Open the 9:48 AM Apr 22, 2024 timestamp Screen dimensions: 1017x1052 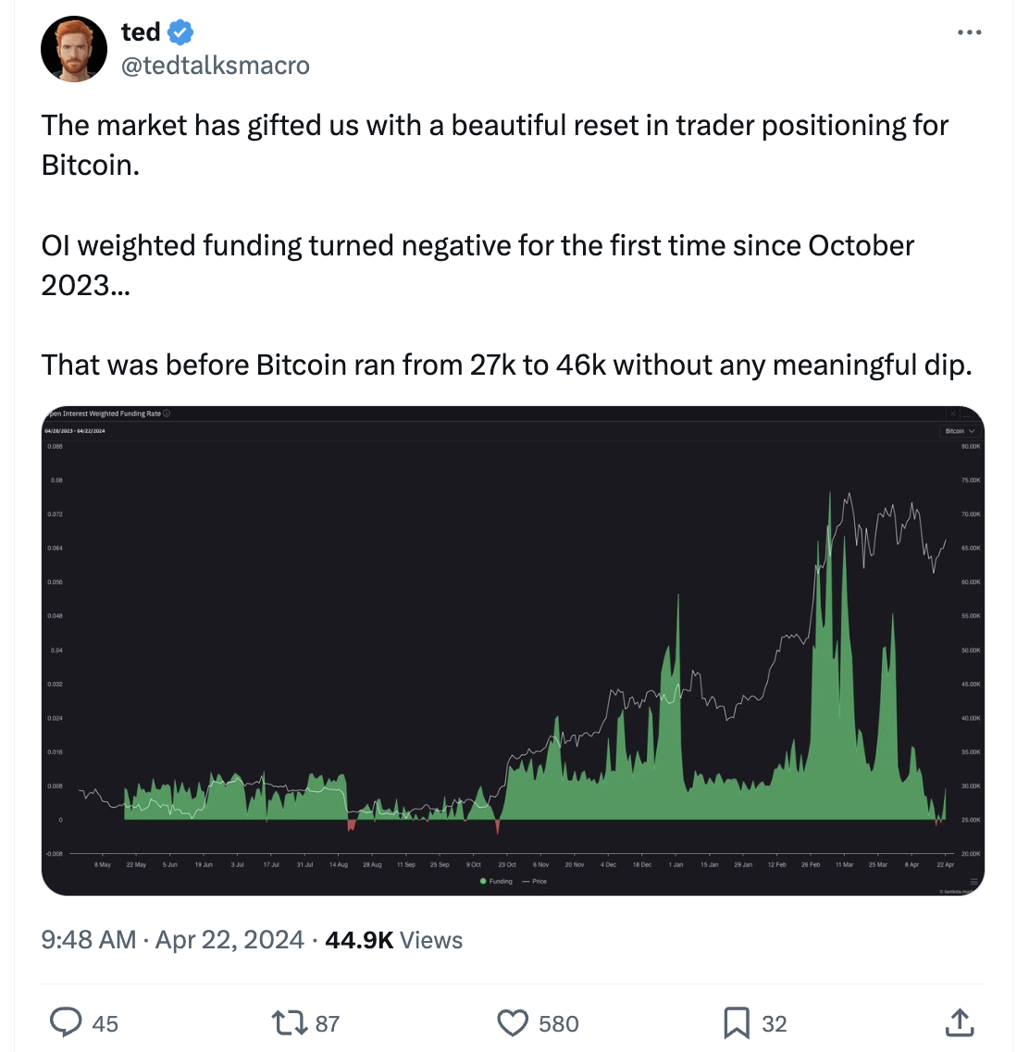pos(172,940)
